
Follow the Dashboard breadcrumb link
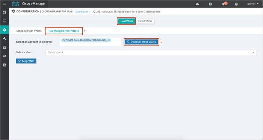tap(82, 12)
